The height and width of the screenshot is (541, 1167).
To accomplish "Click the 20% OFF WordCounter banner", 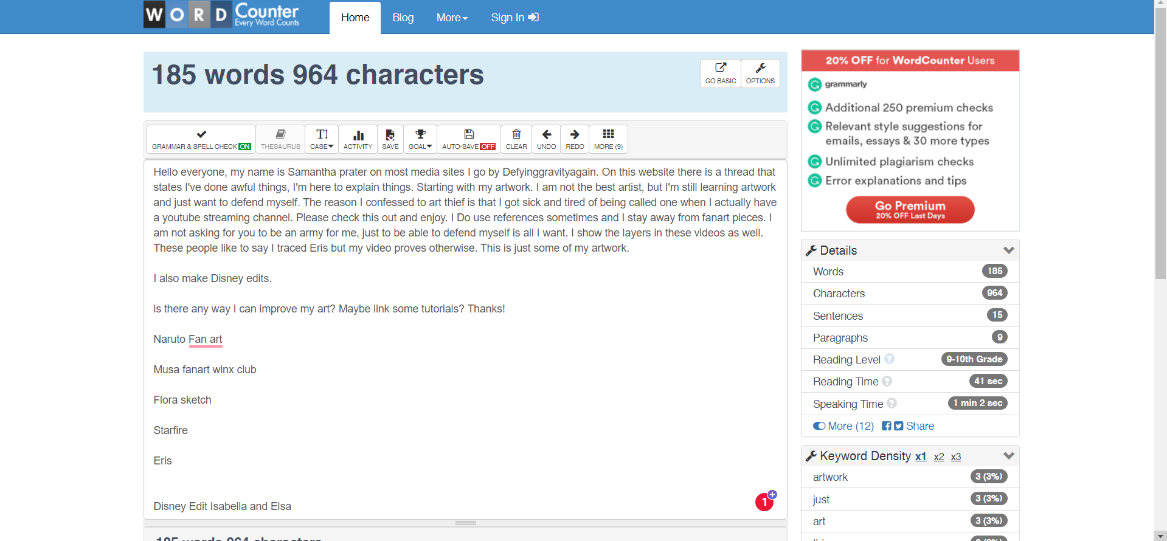I will 910,60.
